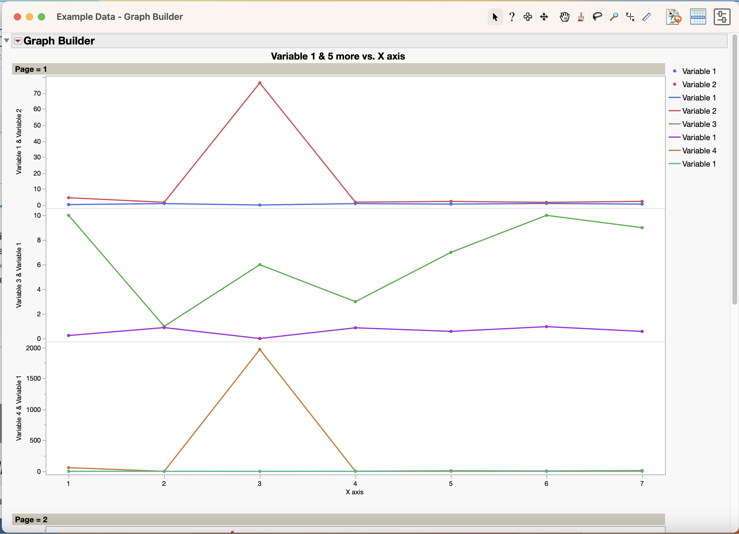Click the vertical scrollbar thumb

click(734, 169)
